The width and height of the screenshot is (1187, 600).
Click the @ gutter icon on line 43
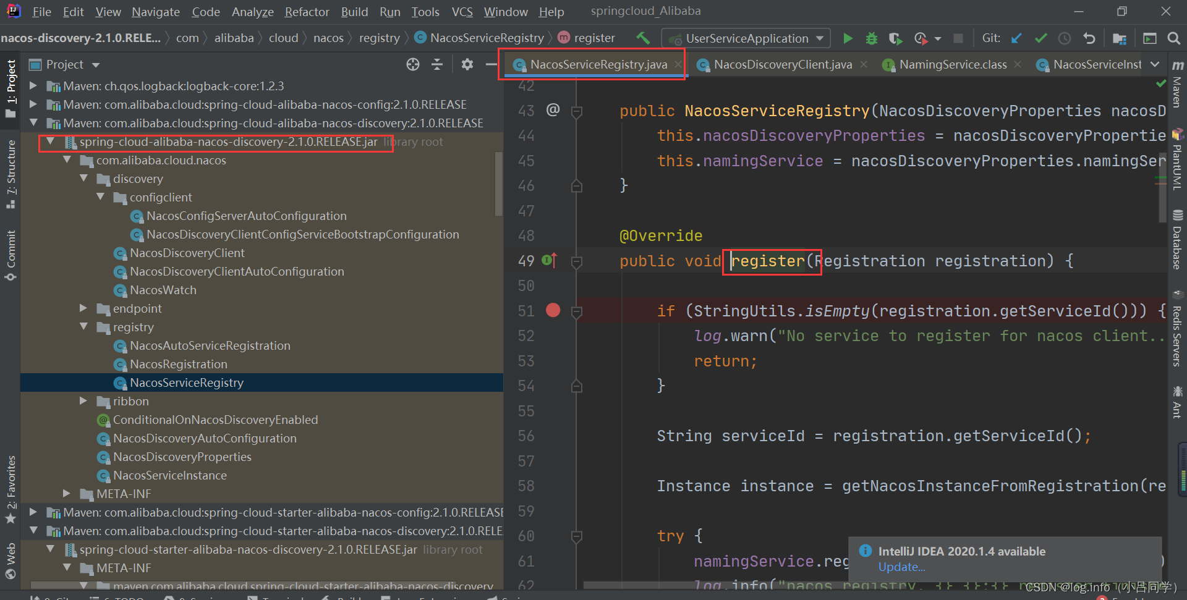(x=553, y=110)
